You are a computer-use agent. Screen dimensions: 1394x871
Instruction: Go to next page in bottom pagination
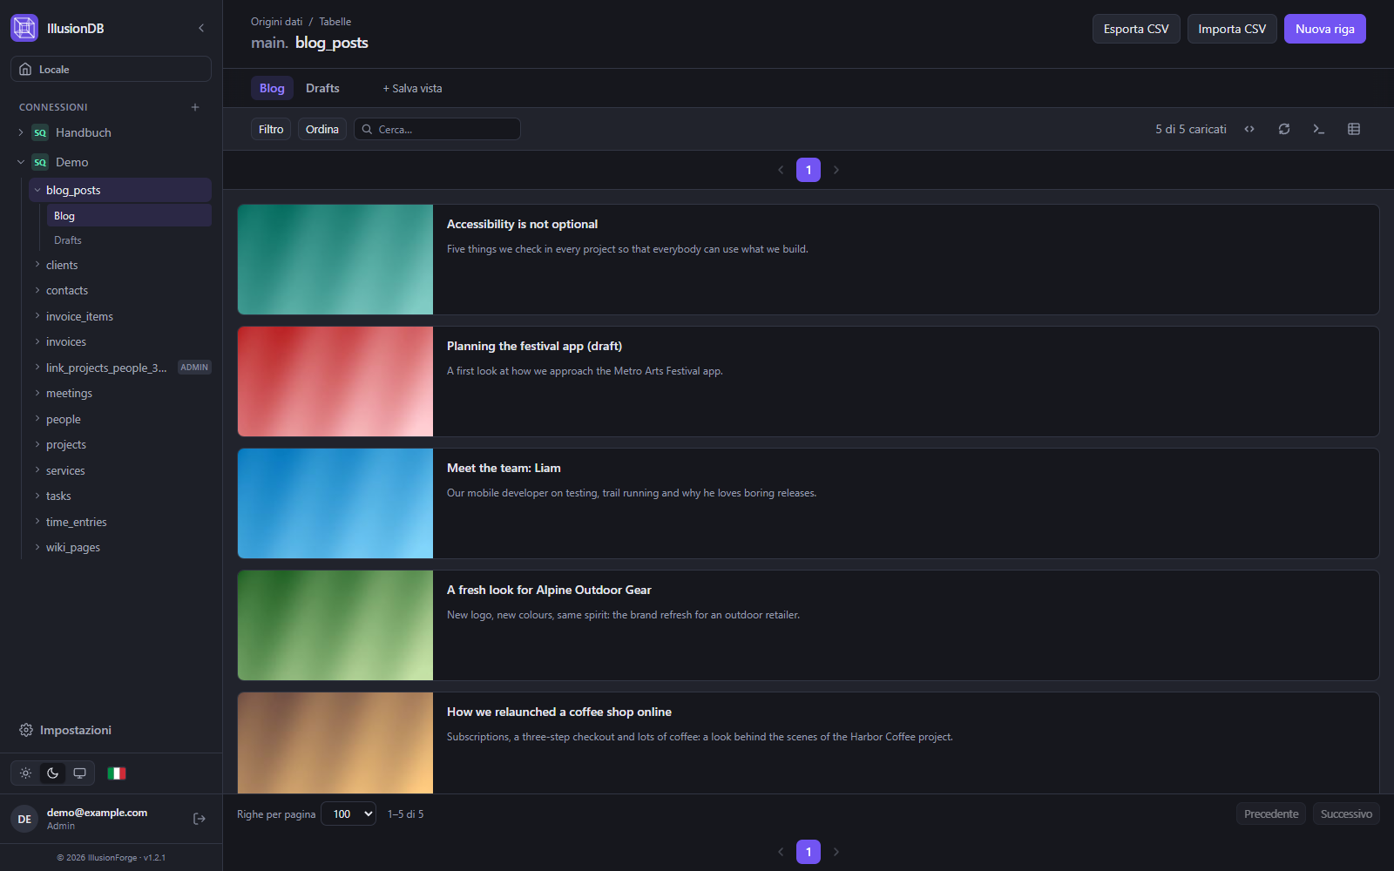[836, 852]
